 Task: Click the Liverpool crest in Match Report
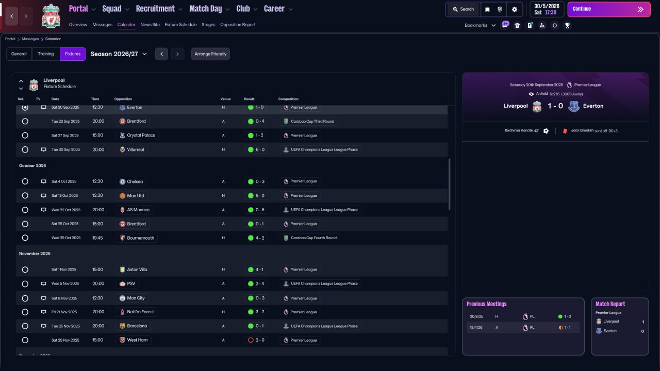(x=599, y=322)
